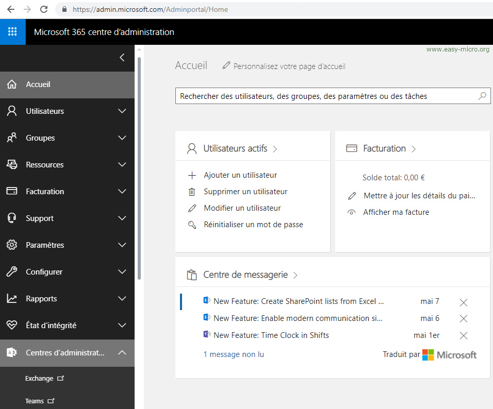Click the Accueil home icon in the sidebar
Screen dimensions: 493x409
point(12,84)
